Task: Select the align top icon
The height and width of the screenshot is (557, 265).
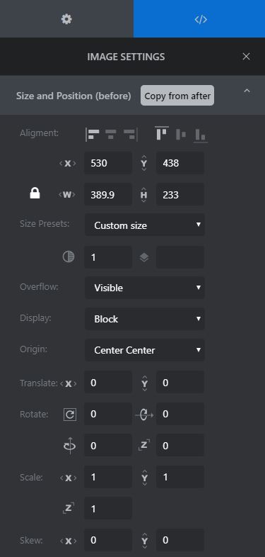Action: point(162,133)
